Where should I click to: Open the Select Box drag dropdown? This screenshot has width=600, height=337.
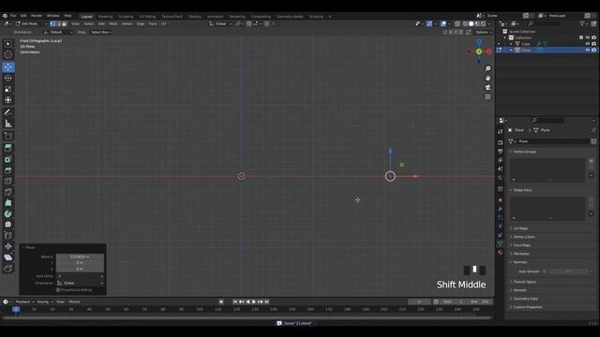pos(101,32)
